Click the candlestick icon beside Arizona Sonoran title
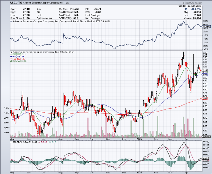 [x=11, y=51]
